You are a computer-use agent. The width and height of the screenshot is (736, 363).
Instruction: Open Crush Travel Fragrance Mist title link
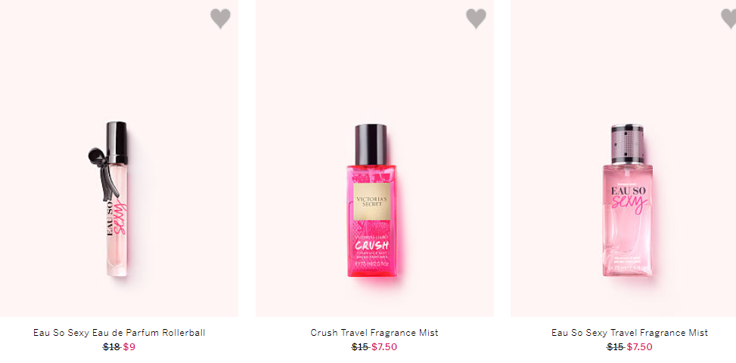374,333
